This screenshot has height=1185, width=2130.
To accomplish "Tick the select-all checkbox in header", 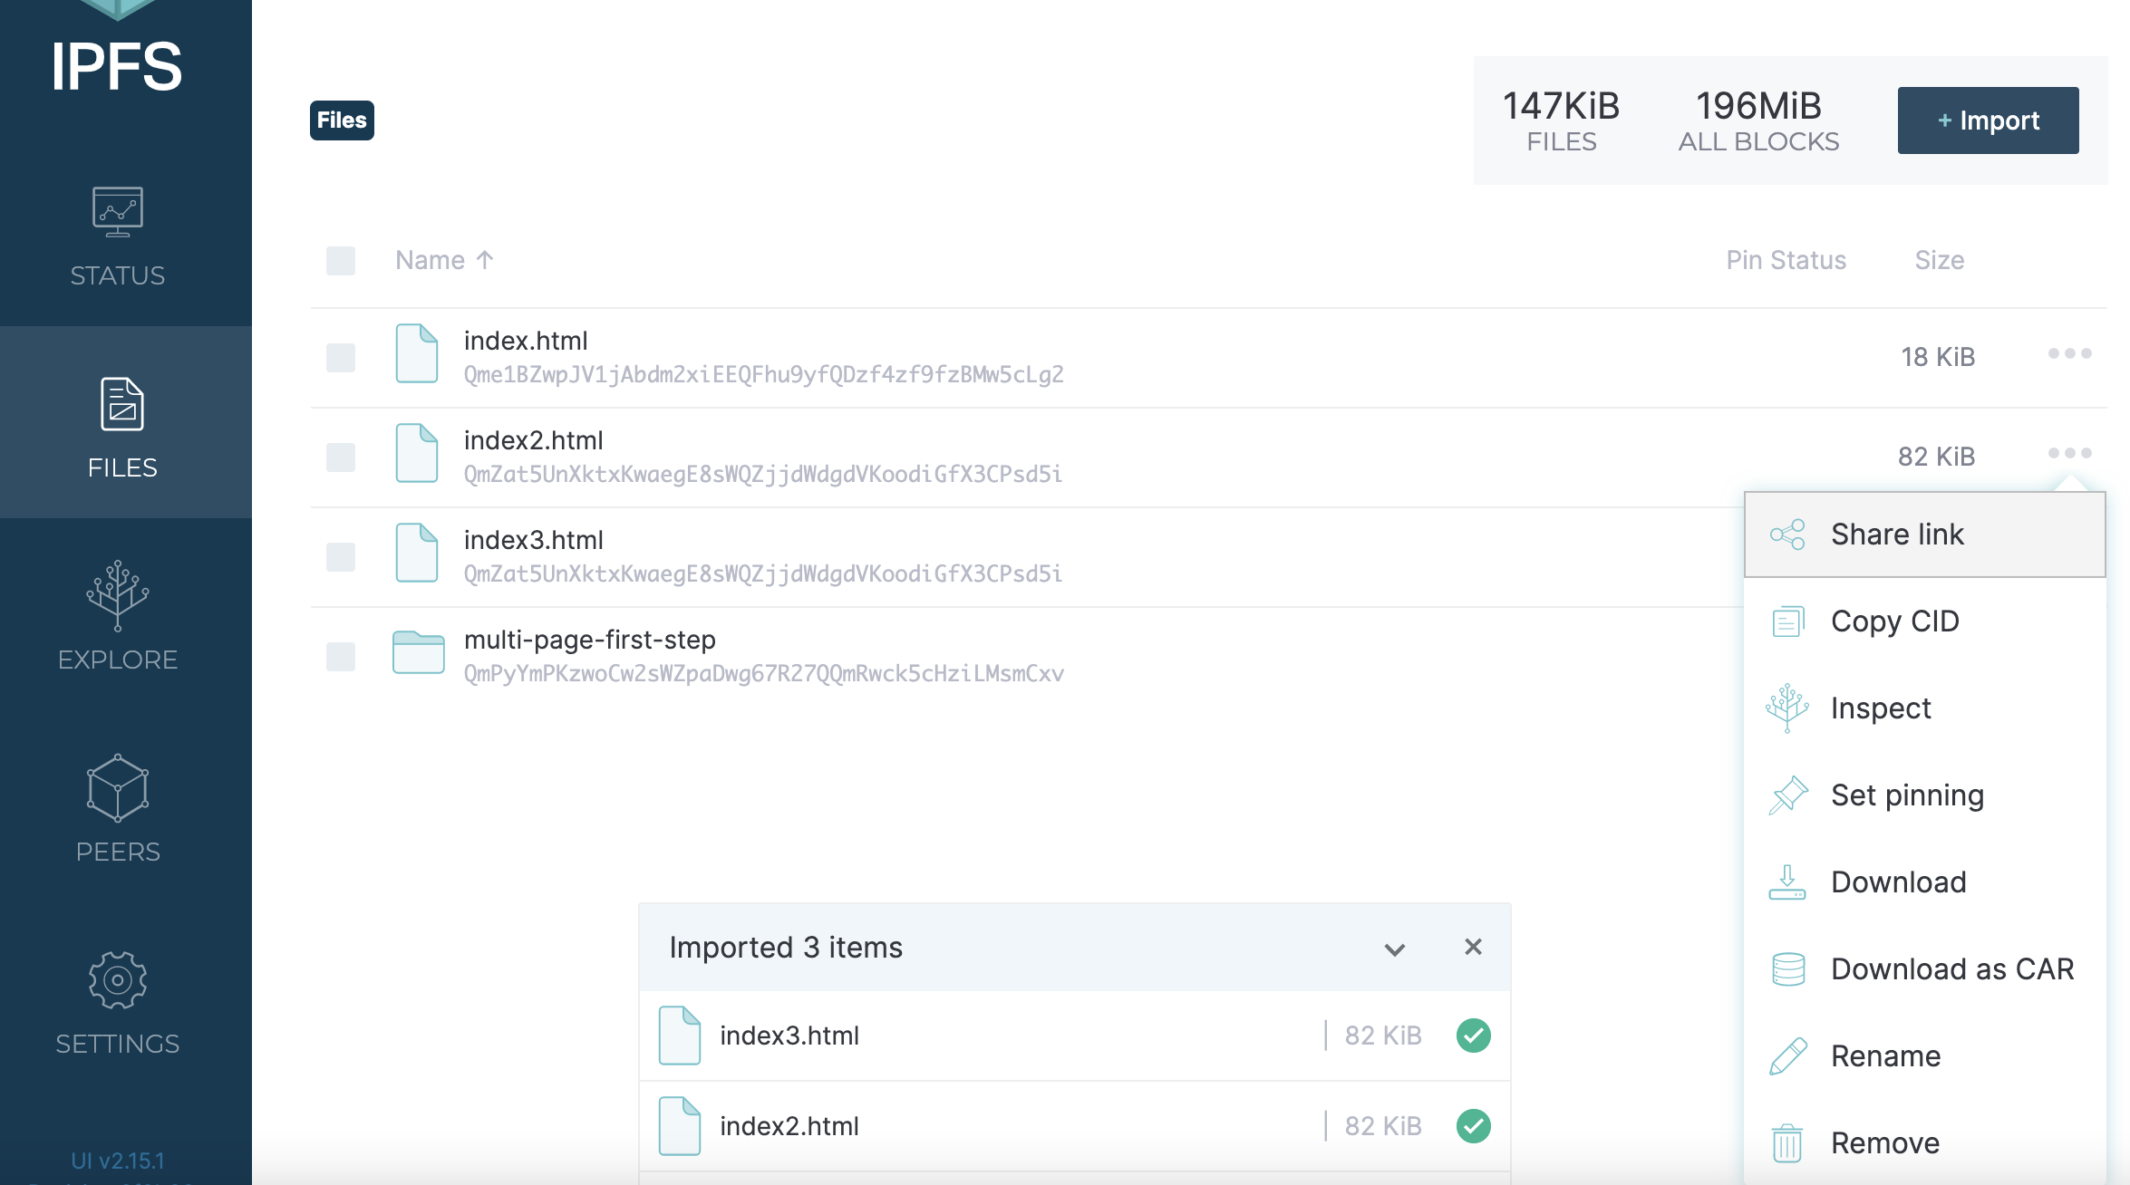I will (x=341, y=261).
